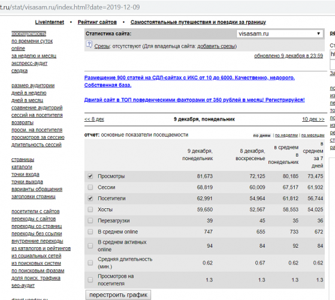Image resolution: width=335 pixels, height=300 pixels.
Task: Click the перестроить график button
Action: pos(119,295)
